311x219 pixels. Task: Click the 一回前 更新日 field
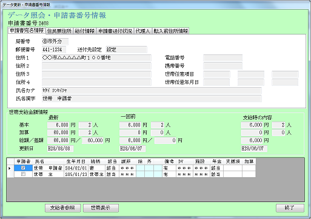pyautogui.click(x=133, y=149)
